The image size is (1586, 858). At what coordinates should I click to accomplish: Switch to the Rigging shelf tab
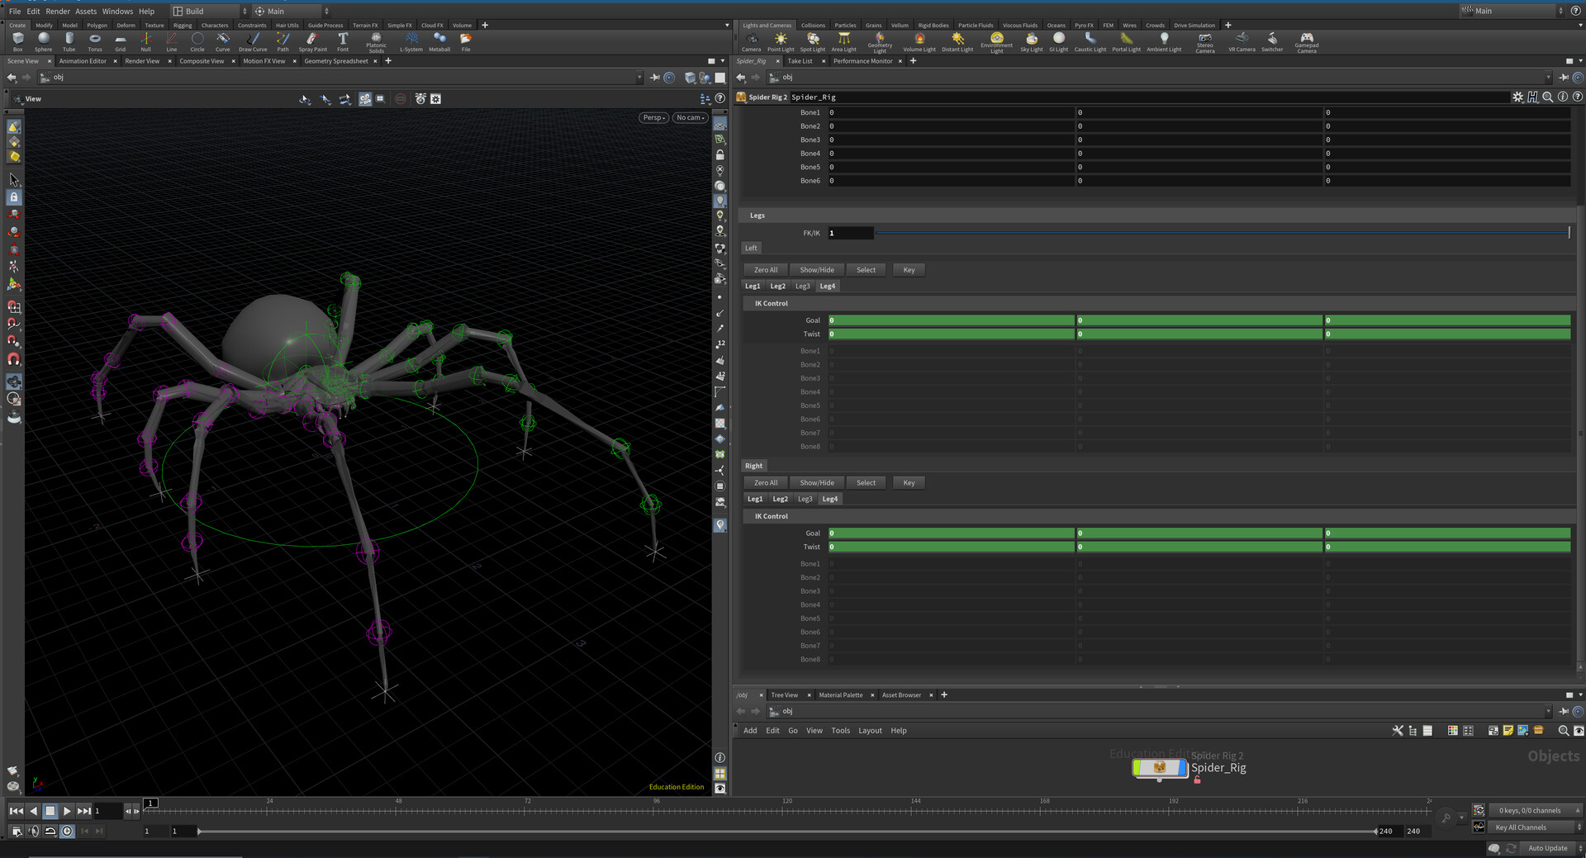tap(182, 25)
